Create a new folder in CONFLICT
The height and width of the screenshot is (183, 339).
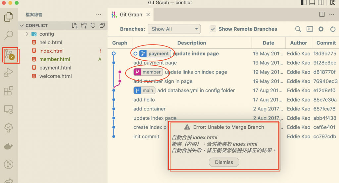[x=84, y=25]
